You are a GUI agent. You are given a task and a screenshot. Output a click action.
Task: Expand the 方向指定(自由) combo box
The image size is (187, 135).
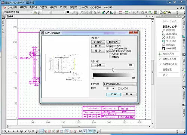coord(18,12)
